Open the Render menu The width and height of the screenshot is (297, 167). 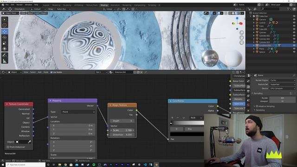click(x=19, y=5)
